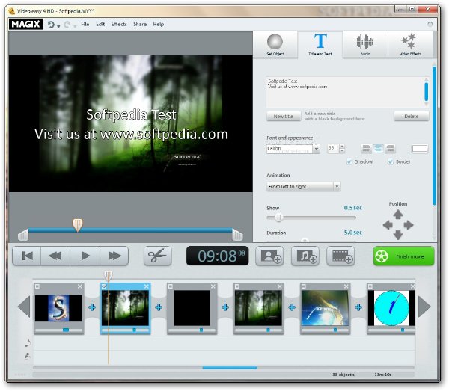The image size is (449, 391).
Task: Expand the Calibri font dropdown
Action: (316, 149)
